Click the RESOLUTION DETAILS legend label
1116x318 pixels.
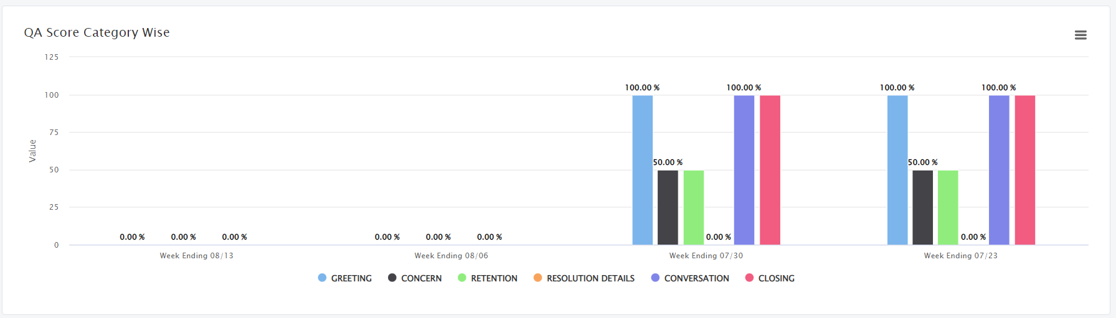[x=590, y=278]
